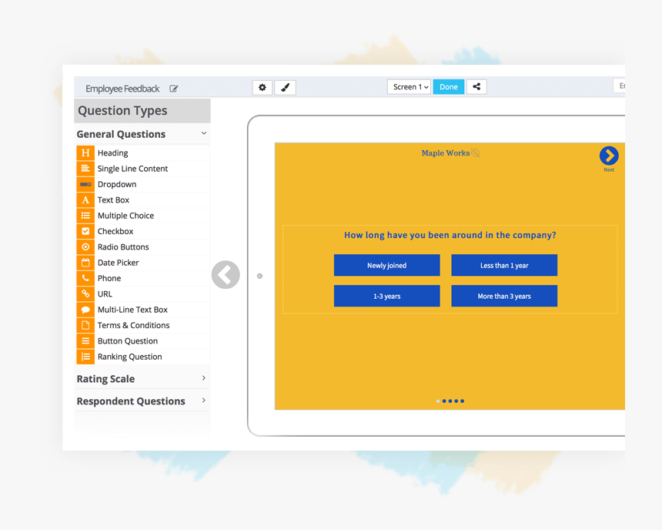The image size is (662, 530).
Task: Select the 'More than 3 years' answer
Action: 504,296
